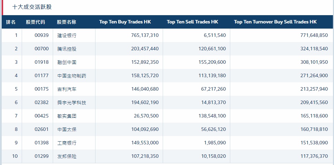Open 中国生物制药 stock entry
This screenshot has height=165, width=334.
(72, 76)
